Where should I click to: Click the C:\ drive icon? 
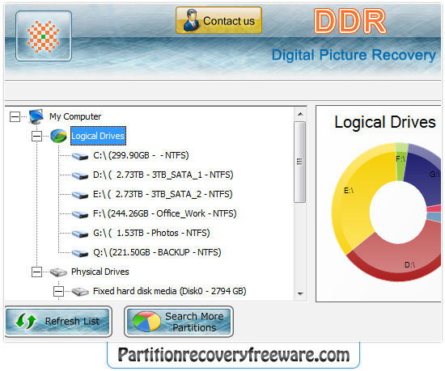pos(80,156)
